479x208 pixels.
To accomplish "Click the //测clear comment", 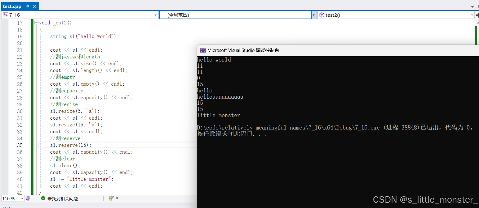I will click(x=63, y=159).
